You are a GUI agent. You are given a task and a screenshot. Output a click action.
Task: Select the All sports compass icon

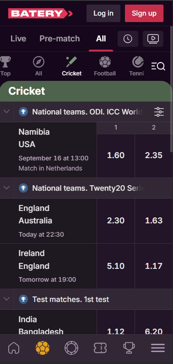38,66
